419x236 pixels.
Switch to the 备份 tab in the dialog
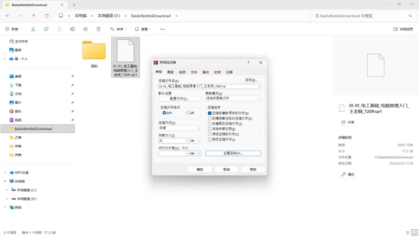(x=206, y=72)
